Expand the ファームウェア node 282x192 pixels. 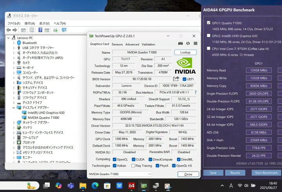click(x=14, y=138)
